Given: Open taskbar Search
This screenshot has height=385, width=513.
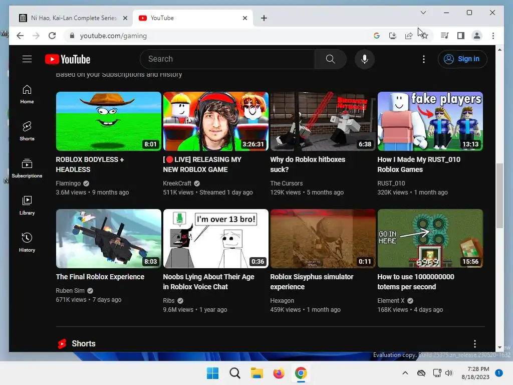Looking at the screenshot, I should 234,373.
